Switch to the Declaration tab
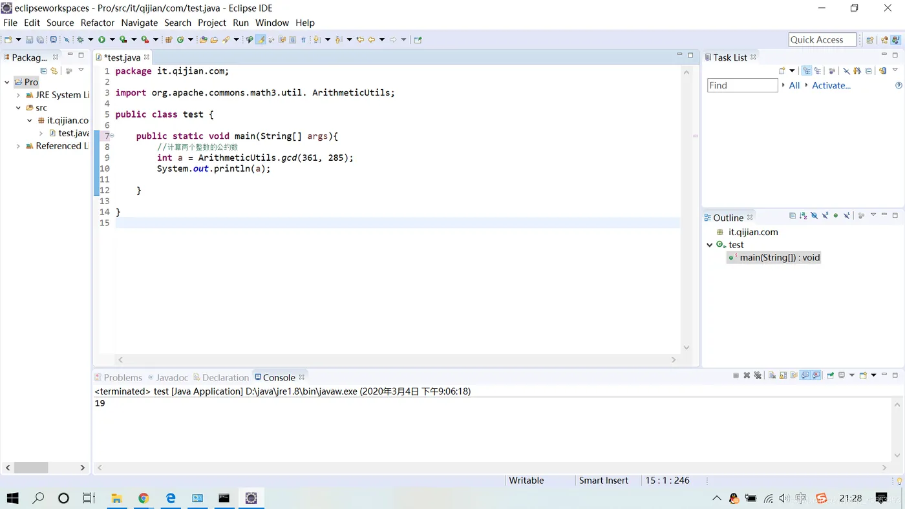Screen dimensions: 905x509 tap(220, 377)
